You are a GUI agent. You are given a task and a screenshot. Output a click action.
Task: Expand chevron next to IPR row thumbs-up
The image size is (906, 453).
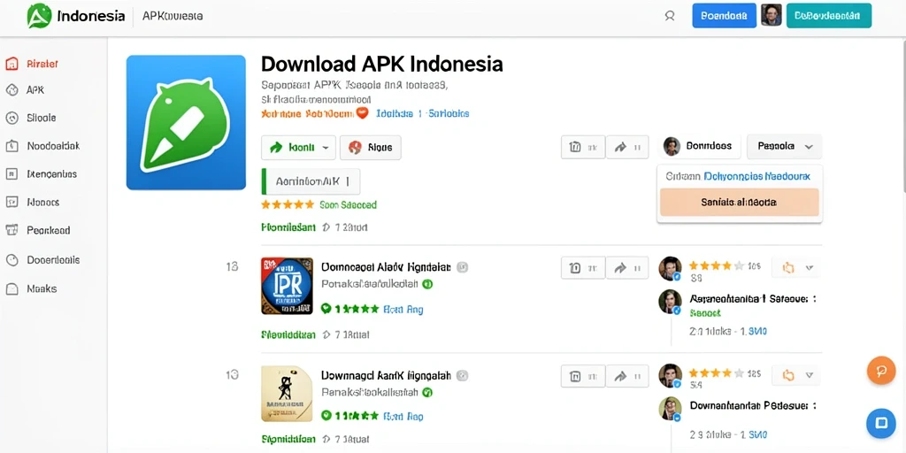(810, 267)
